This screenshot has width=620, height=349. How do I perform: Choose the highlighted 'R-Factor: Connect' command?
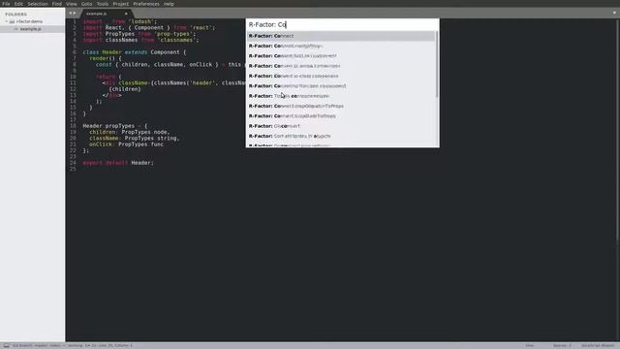click(x=341, y=36)
